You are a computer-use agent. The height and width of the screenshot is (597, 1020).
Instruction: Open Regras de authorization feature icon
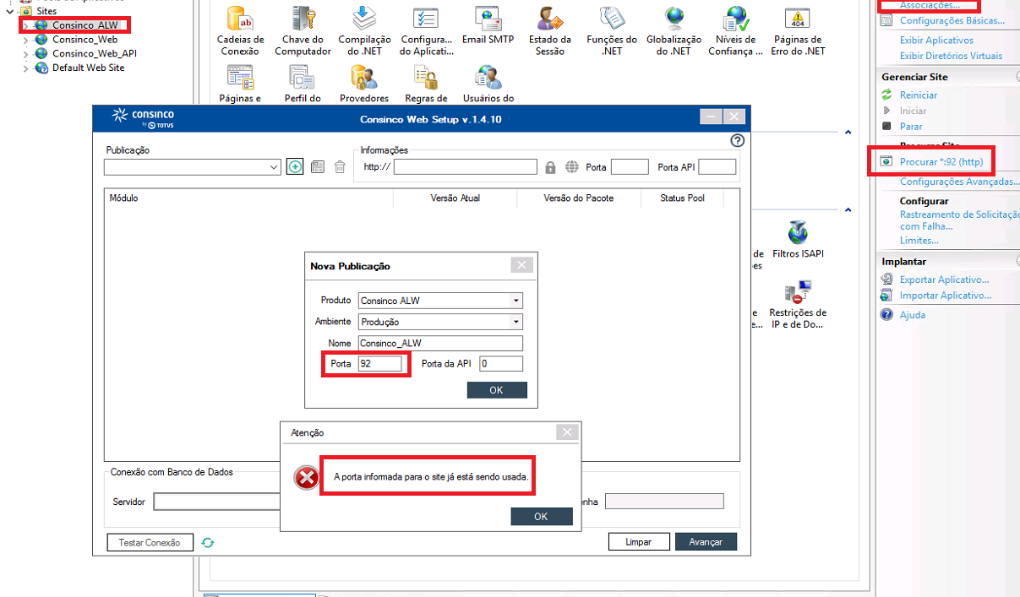(x=426, y=78)
